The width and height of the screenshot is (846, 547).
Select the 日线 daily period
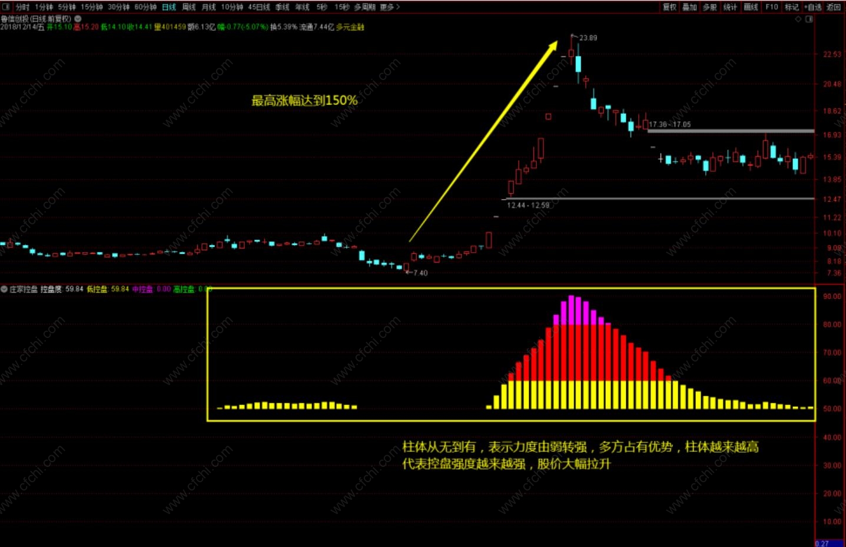click(x=169, y=7)
